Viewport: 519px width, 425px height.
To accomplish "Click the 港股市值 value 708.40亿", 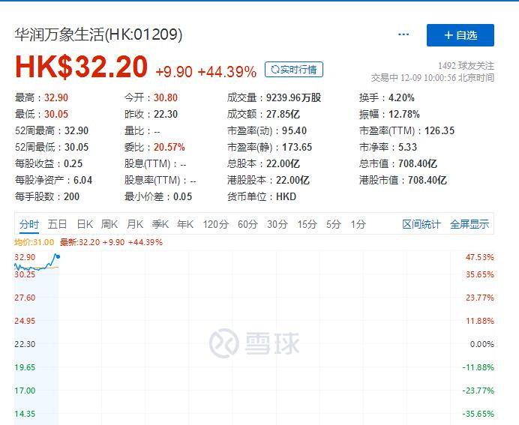I will coord(427,180).
